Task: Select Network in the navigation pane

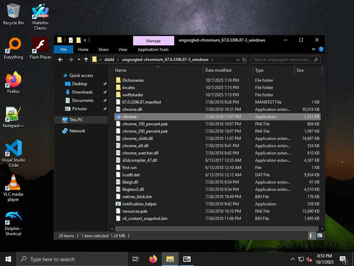Action: click(77, 131)
